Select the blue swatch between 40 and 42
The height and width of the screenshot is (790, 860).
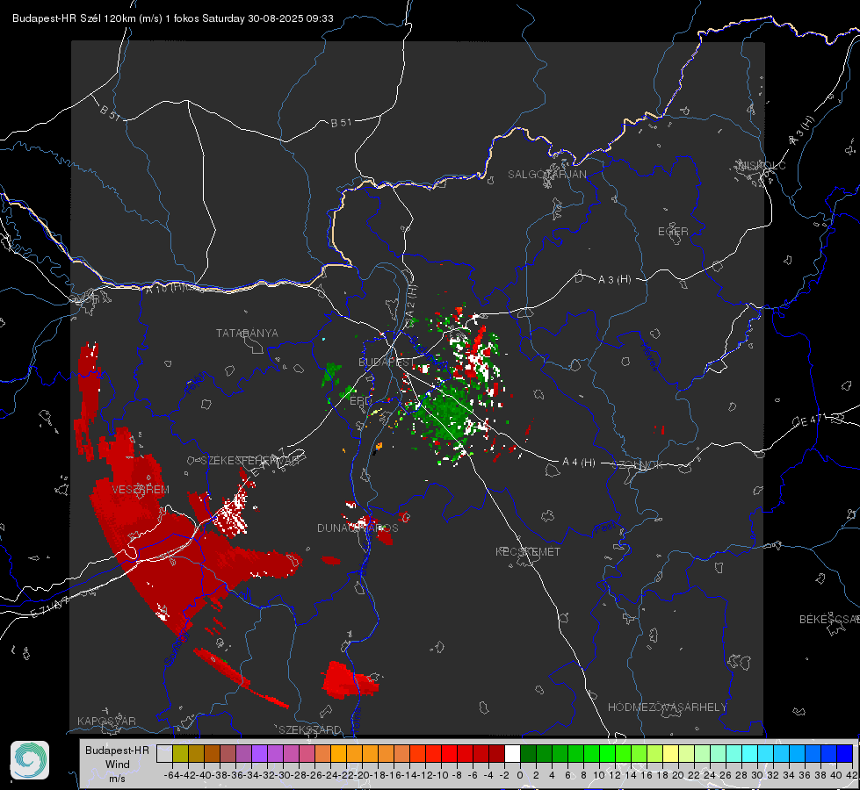click(845, 753)
